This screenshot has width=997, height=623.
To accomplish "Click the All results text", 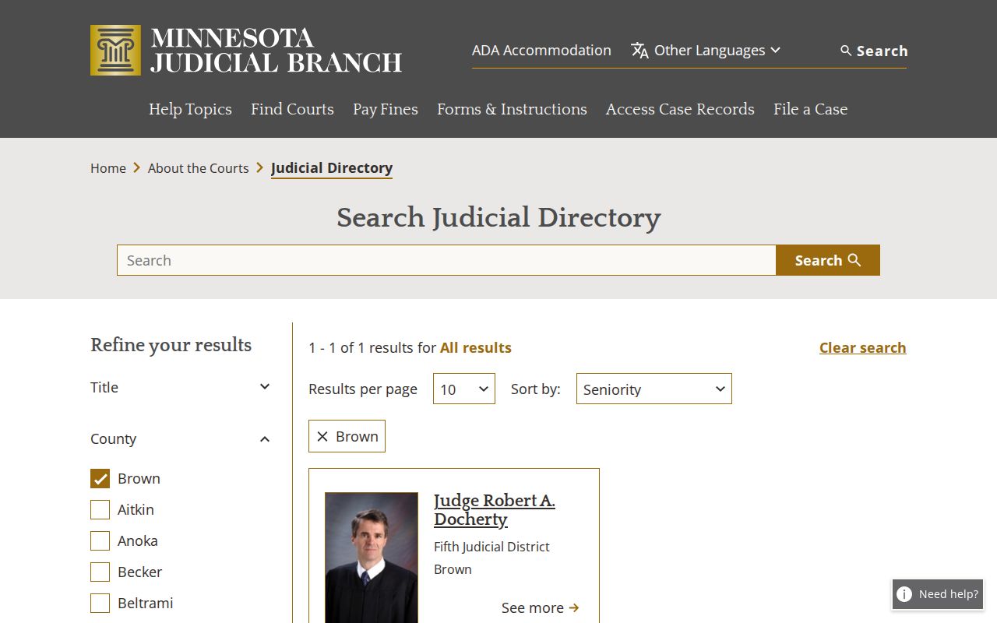I will (x=476, y=348).
